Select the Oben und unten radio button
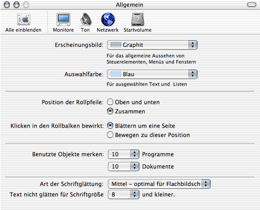Screen dimensions: 260x210 click(x=110, y=102)
